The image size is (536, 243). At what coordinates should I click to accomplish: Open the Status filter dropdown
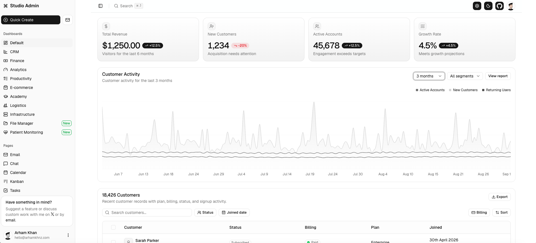click(205, 213)
